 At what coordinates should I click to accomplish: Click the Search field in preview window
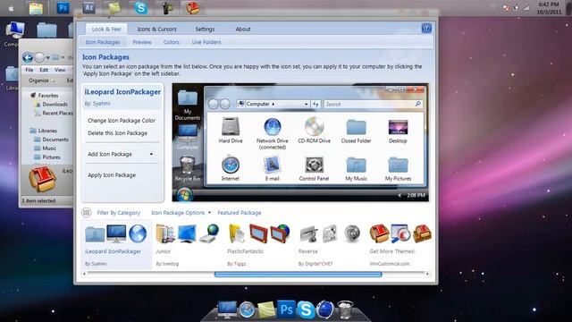tap(374, 105)
